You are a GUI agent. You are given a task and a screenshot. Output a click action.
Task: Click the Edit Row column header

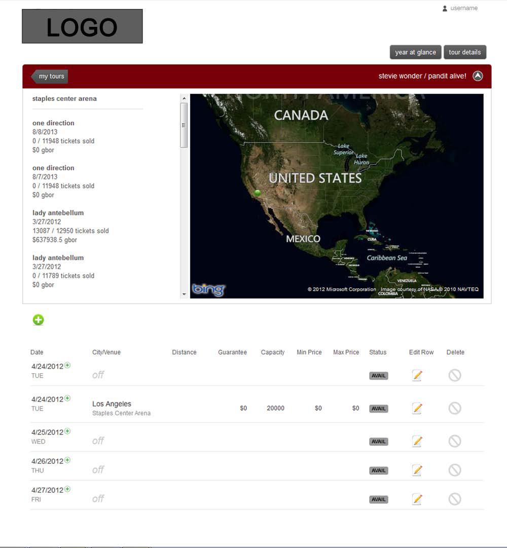(421, 352)
